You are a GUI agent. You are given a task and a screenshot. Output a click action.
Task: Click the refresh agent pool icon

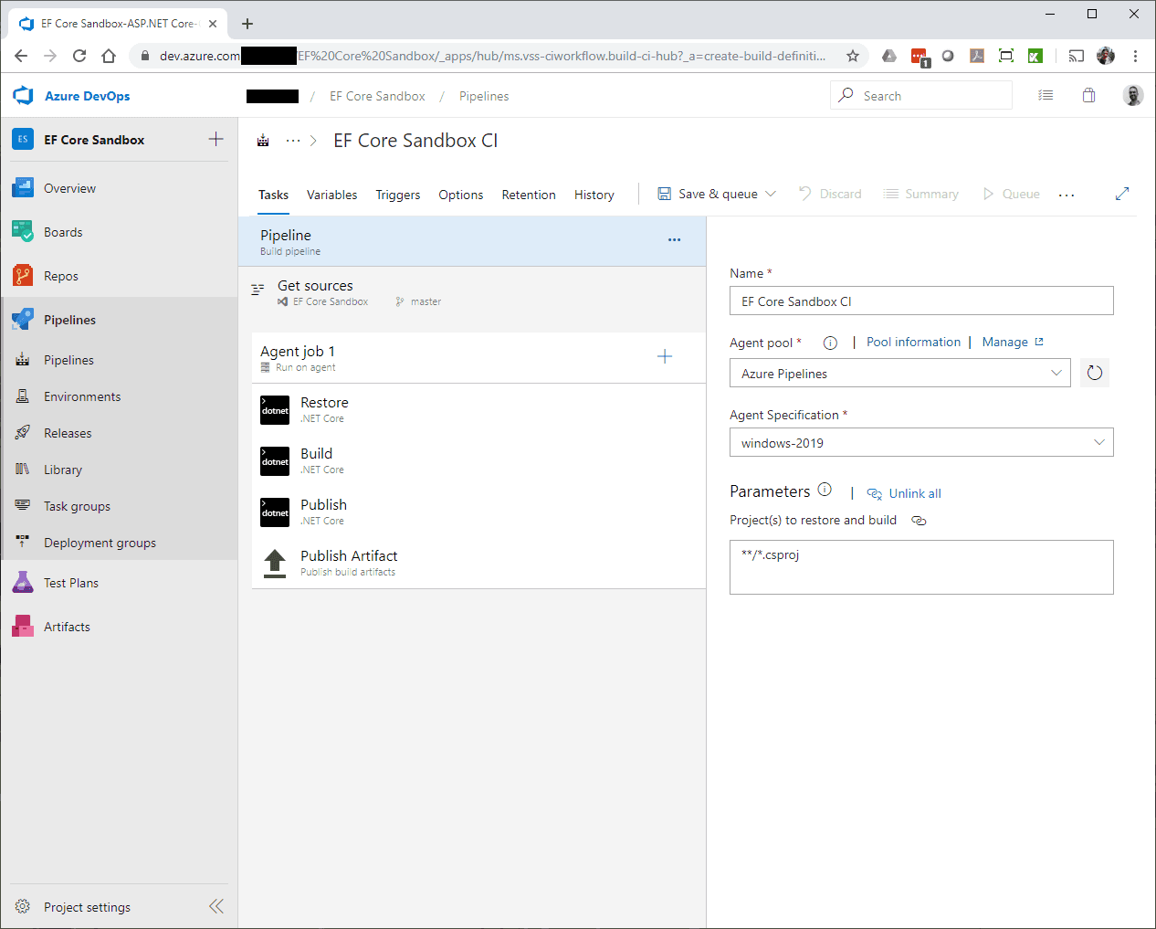click(1094, 373)
